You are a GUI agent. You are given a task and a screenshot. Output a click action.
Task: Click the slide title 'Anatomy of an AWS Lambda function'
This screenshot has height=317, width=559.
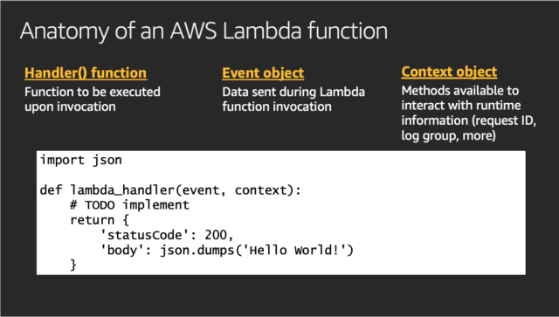pyautogui.click(x=204, y=31)
